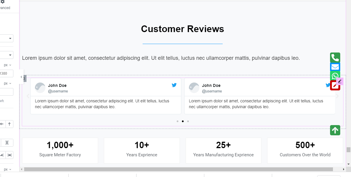The width and height of the screenshot is (351, 177).
Task: Change the px unit selector above the width field
Action: (x=8, y=65)
